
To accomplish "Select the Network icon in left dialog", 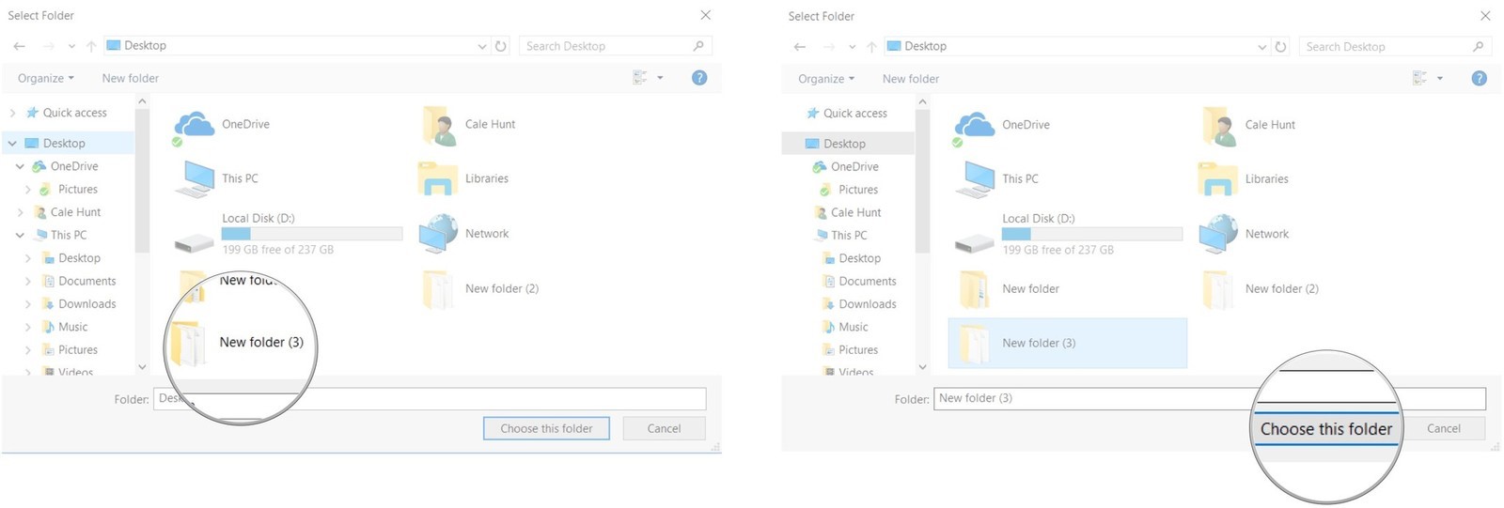I will pos(438,234).
